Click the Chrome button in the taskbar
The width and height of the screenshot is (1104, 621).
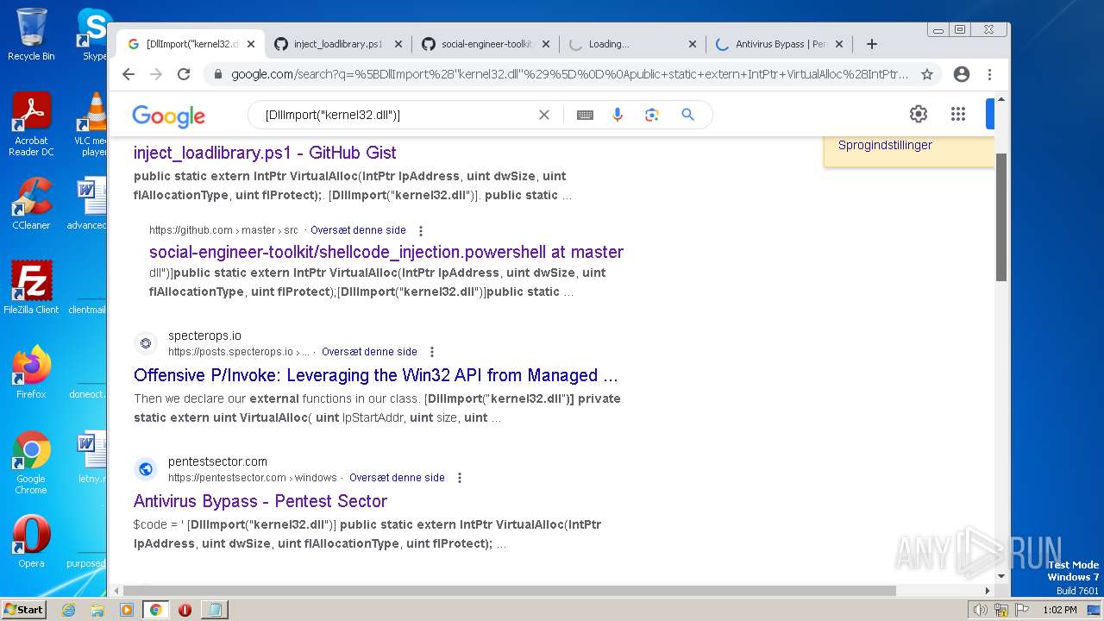coord(155,610)
